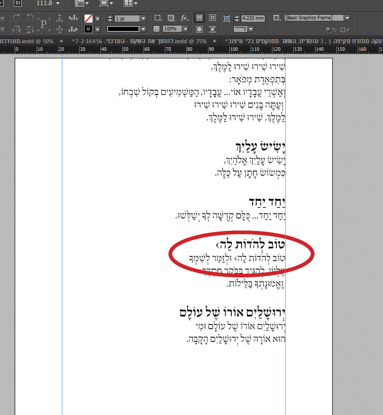Open the Fill swatch flyout arrow
This screenshot has width=383, height=415.
point(97,18)
